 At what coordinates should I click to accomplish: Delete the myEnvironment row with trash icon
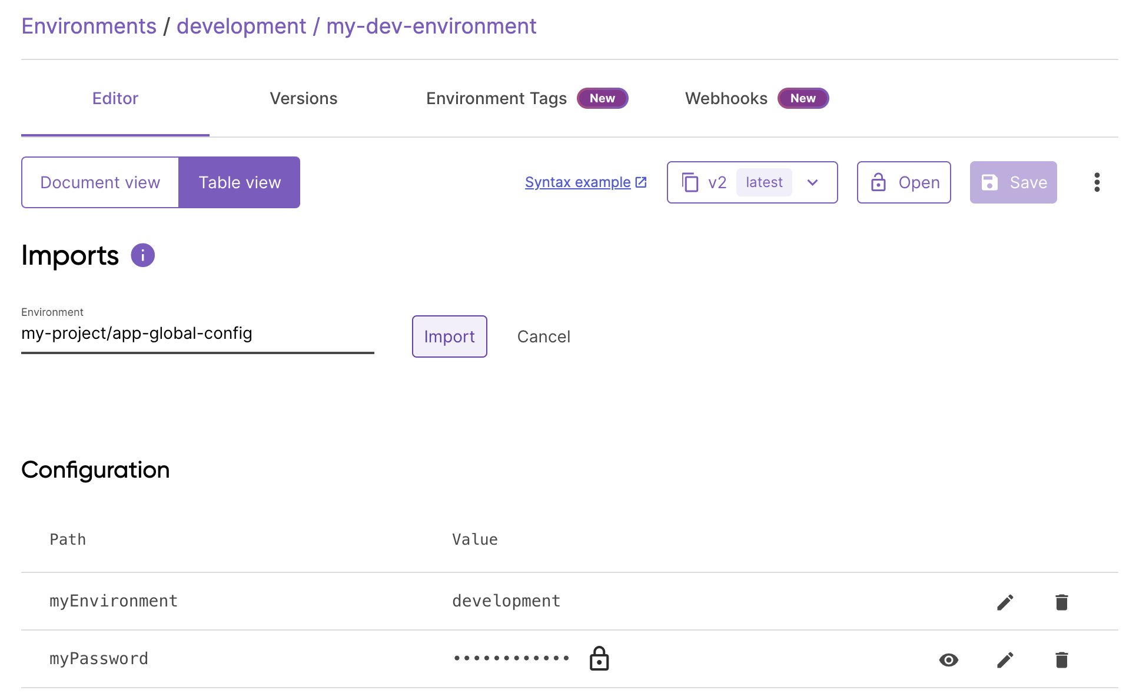click(1062, 602)
